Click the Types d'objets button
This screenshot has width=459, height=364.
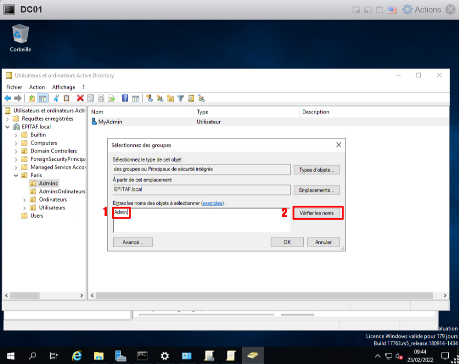pyautogui.click(x=316, y=170)
